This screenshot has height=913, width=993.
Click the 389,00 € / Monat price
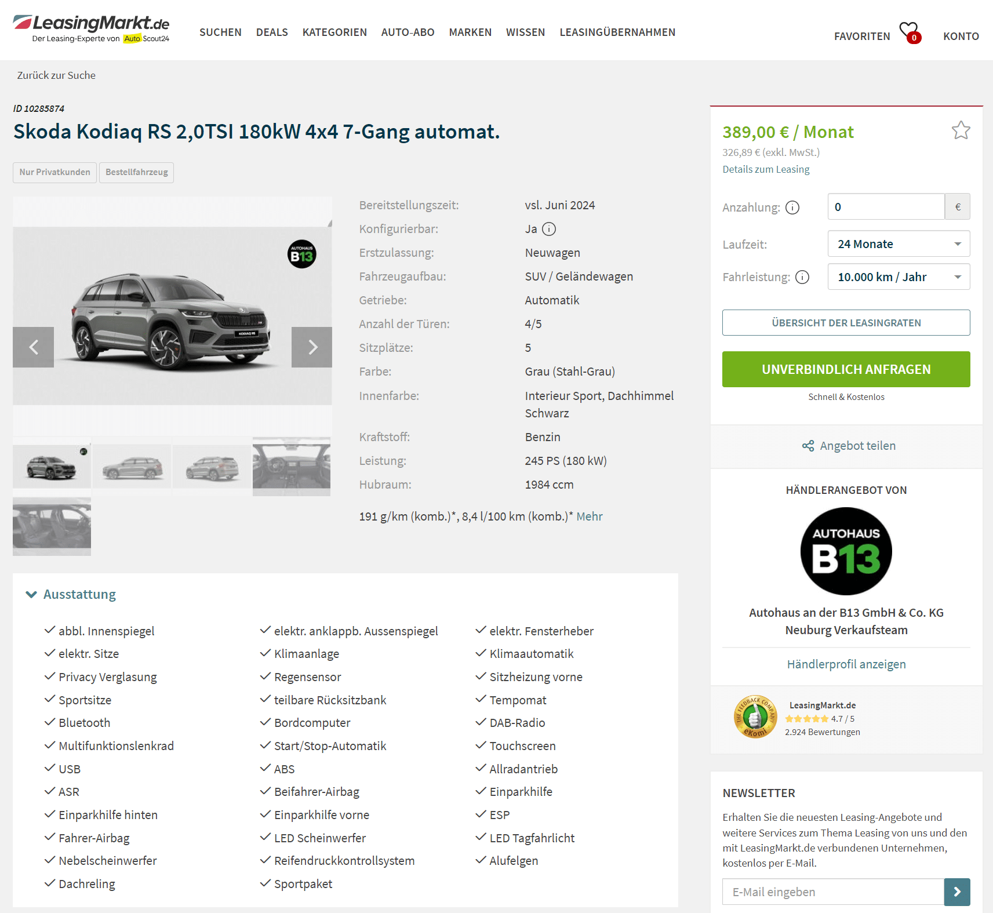pyautogui.click(x=788, y=132)
